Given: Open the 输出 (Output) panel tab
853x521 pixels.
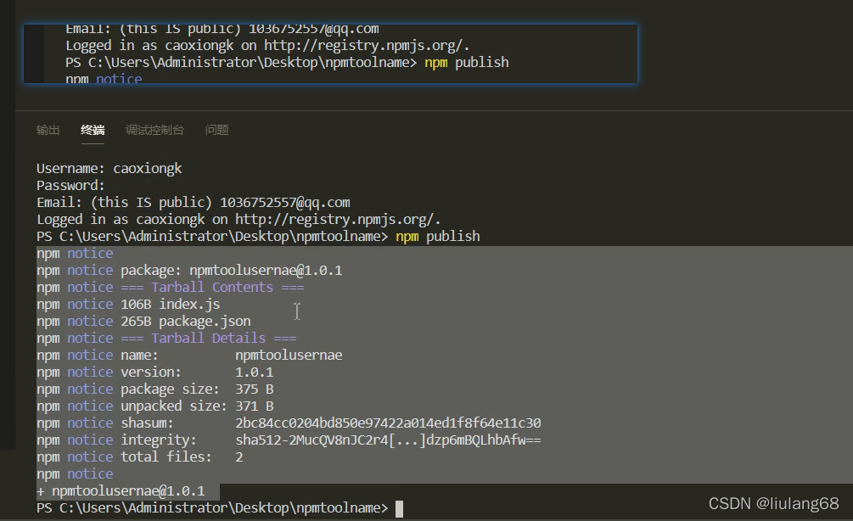Looking at the screenshot, I should pyautogui.click(x=48, y=130).
